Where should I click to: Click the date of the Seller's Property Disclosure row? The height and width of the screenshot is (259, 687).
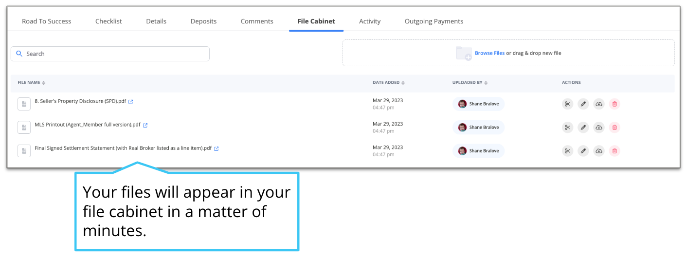(388, 100)
